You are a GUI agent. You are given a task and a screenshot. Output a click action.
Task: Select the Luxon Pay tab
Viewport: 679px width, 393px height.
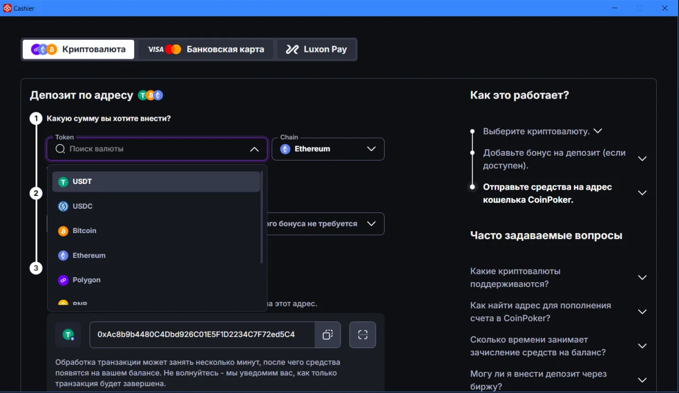click(x=317, y=49)
